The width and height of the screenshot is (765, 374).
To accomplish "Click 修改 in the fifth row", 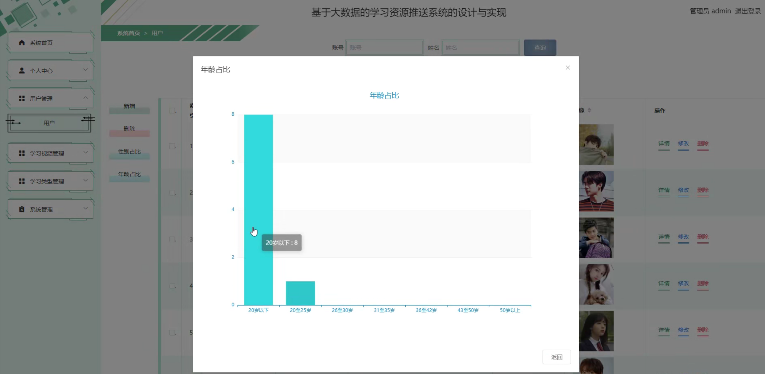I will pyautogui.click(x=683, y=330).
